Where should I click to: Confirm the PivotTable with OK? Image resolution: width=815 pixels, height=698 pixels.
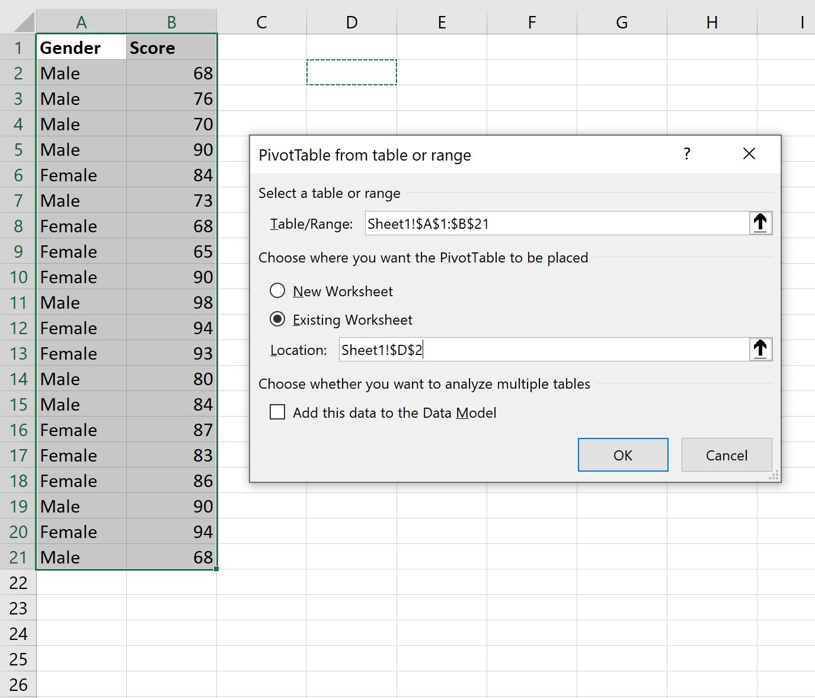pos(622,454)
